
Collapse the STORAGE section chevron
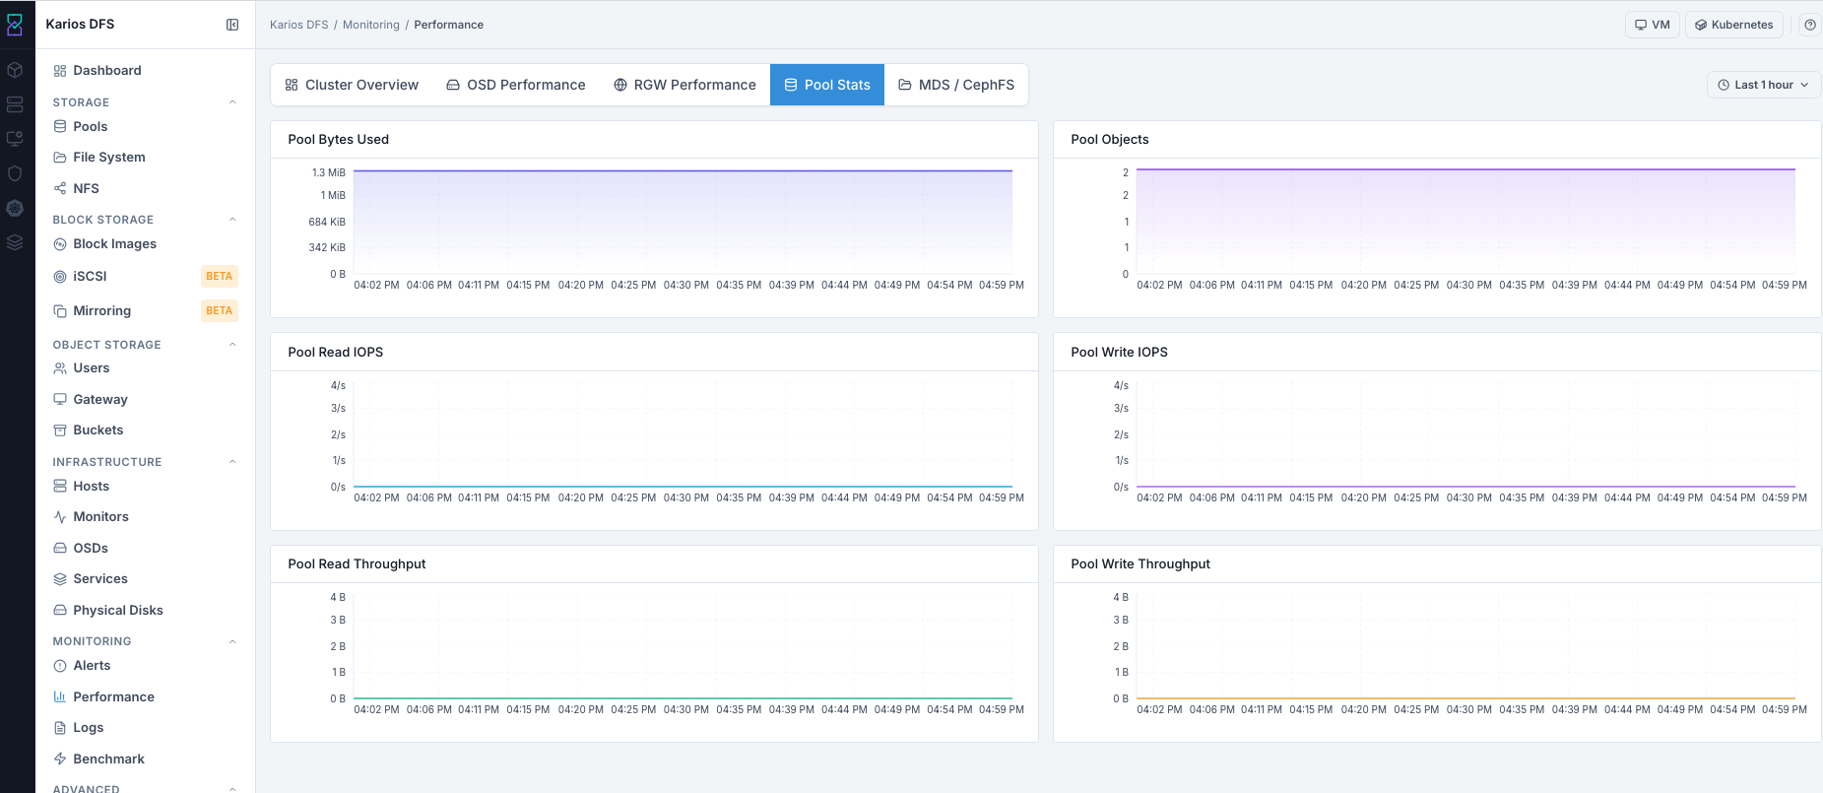tap(232, 102)
